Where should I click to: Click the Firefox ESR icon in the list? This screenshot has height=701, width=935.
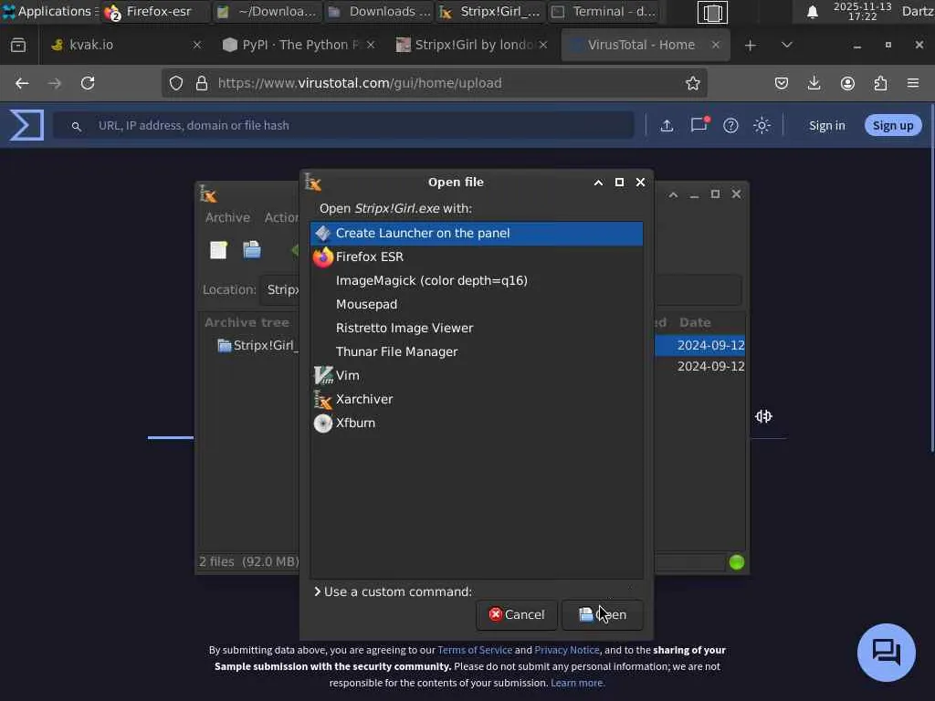pyautogui.click(x=322, y=256)
